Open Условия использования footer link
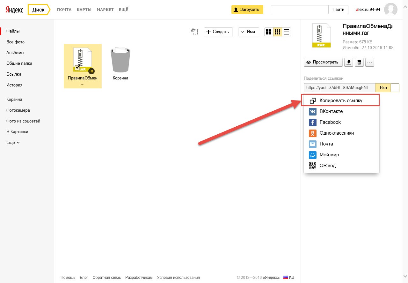 [178, 278]
